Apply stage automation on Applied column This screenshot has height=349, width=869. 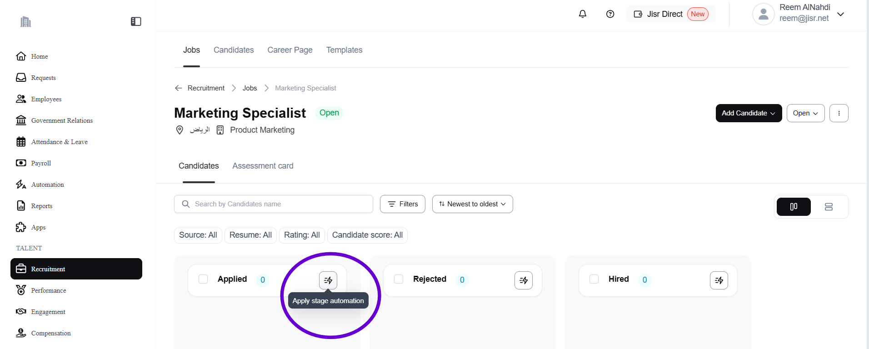click(328, 280)
